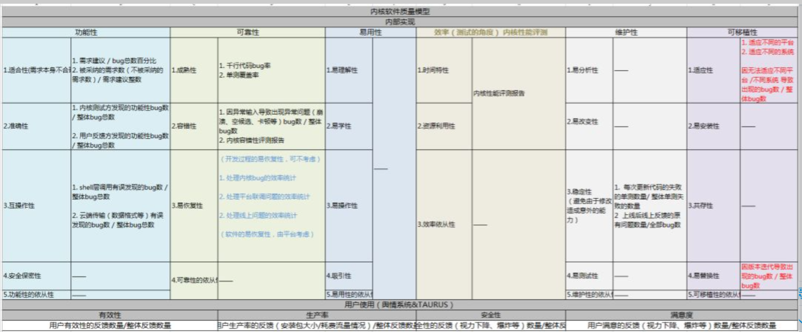Click the 4.可靠性的依从 cell
Screen dimensions: 802x332
coord(194,280)
